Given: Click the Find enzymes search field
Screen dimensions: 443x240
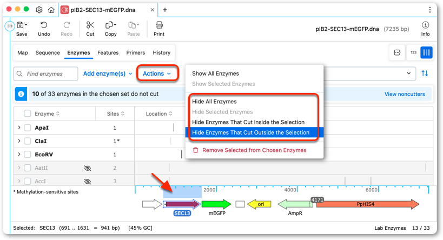Looking at the screenshot, I should point(45,74).
